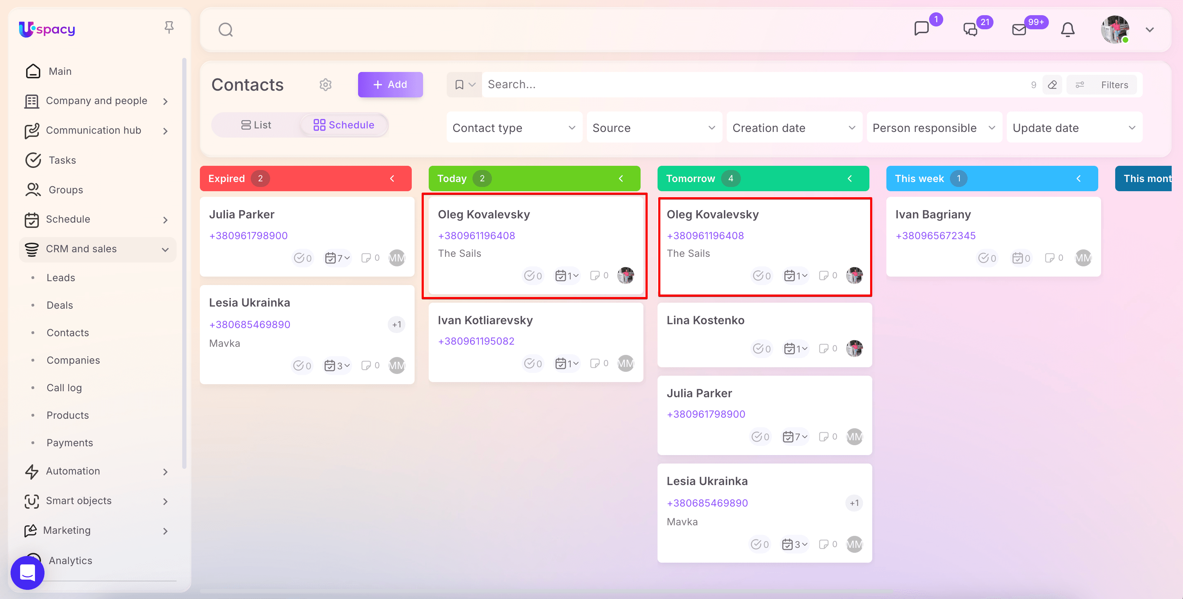The image size is (1183, 599).
Task: Pin the sidebar with the pin icon
Action: [x=169, y=28]
